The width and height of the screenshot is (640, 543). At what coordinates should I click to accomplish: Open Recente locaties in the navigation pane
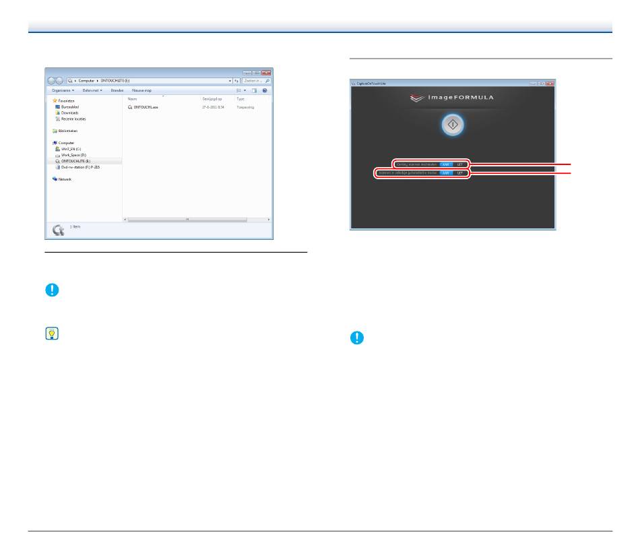(71, 119)
